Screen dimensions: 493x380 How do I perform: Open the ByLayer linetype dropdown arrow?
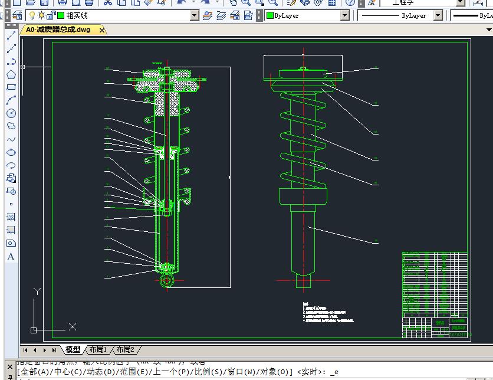pos(438,16)
